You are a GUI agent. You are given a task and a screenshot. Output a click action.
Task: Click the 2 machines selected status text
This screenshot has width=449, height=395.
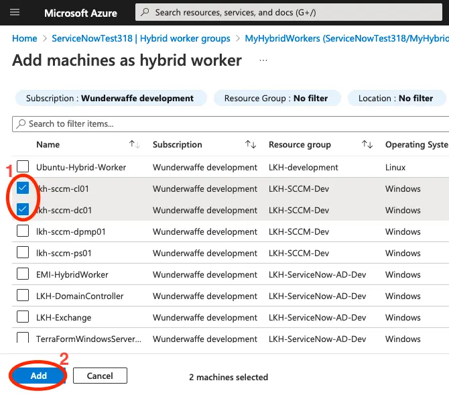(229, 377)
